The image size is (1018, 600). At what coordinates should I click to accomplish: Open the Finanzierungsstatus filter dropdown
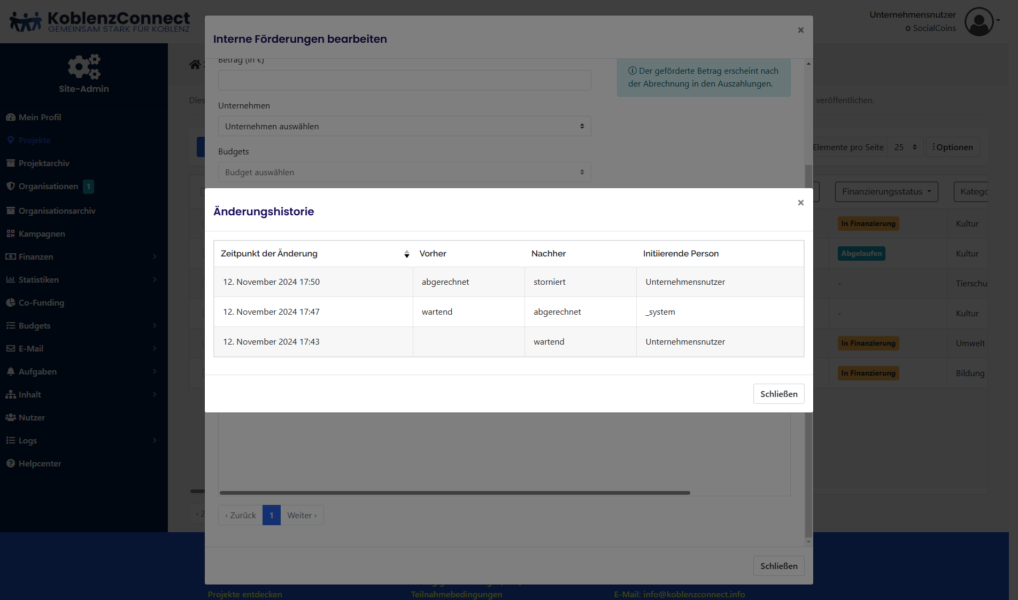click(886, 191)
